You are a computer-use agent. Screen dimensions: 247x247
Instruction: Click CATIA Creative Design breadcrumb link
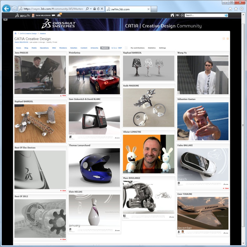click(28, 33)
